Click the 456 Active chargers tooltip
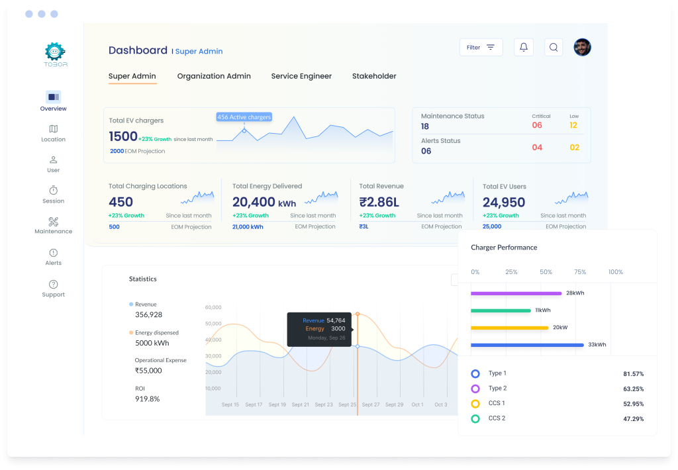The width and height of the screenshot is (678, 470). point(244,117)
